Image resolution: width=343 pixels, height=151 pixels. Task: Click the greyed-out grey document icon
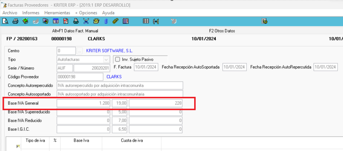pyautogui.click(x=173, y=21)
